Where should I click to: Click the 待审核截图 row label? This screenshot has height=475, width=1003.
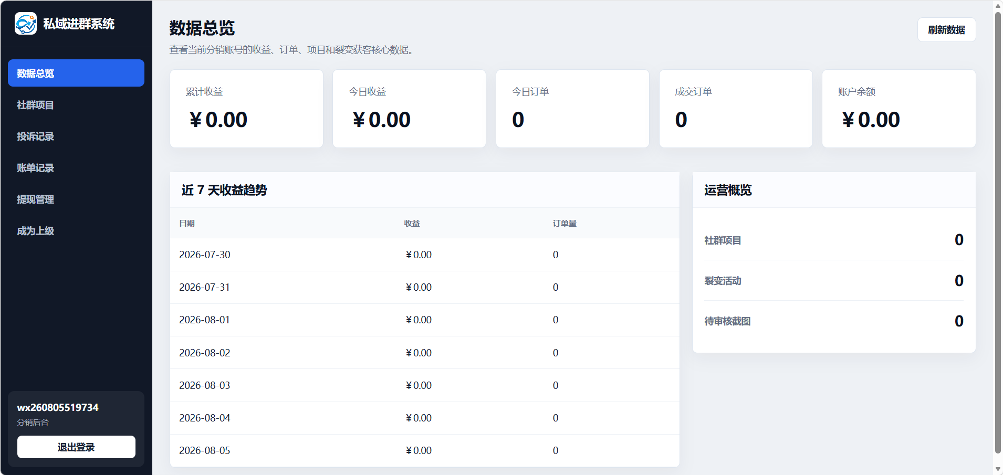coord(727,321)
